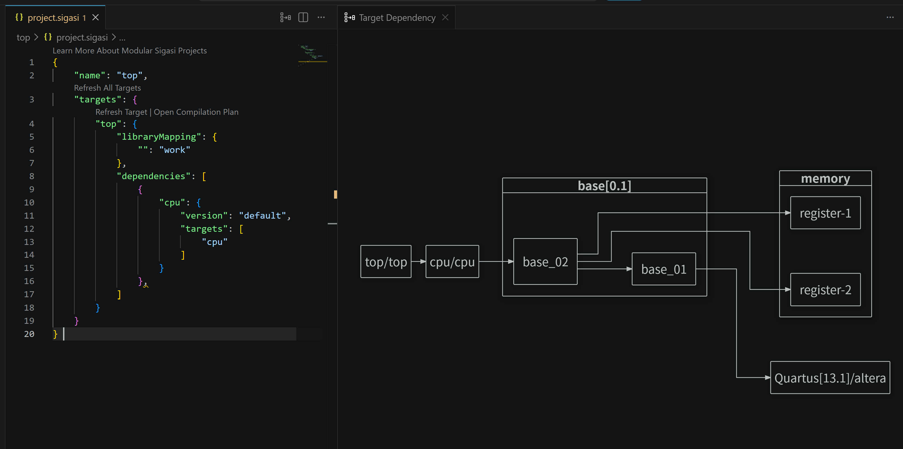Click the "work" string value

175,150
